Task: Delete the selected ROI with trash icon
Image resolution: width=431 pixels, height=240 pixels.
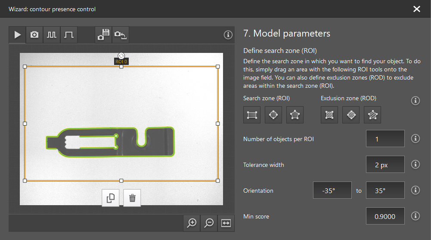Action: click(132, 198)
